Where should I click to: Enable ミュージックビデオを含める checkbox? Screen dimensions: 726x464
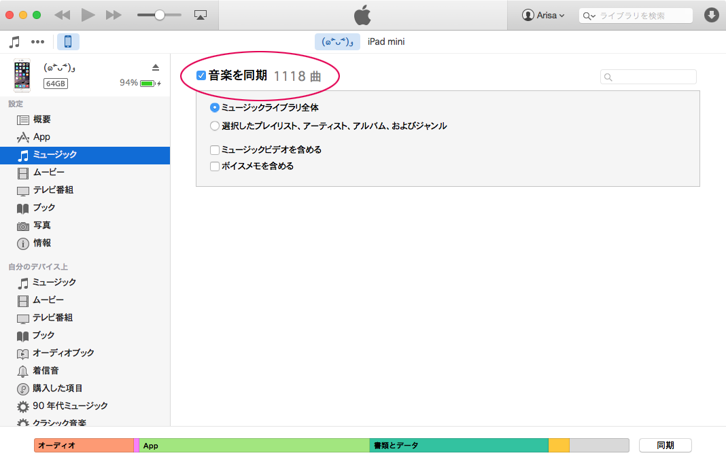click(214, 150)
